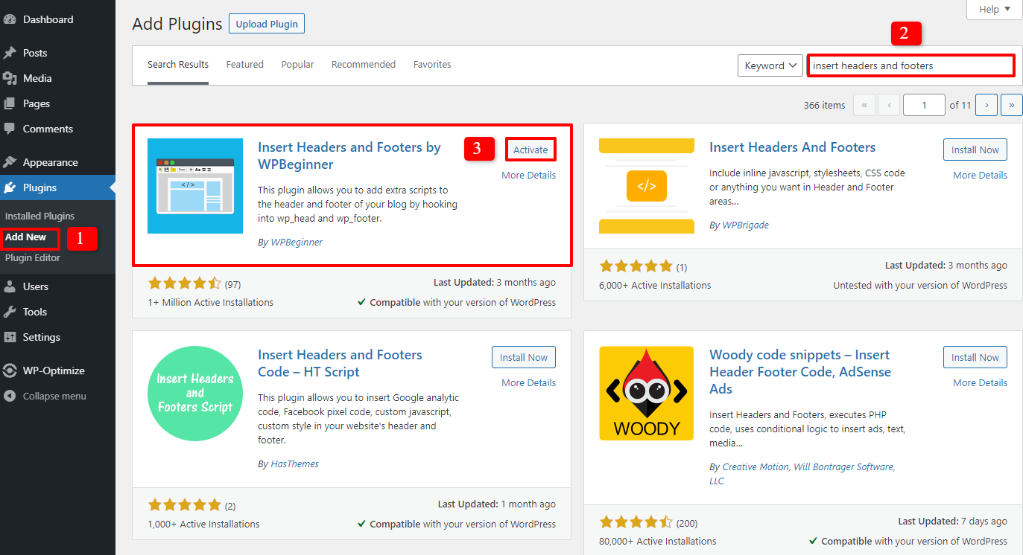
Task: Open the Pages menu item
Action: 57,103
